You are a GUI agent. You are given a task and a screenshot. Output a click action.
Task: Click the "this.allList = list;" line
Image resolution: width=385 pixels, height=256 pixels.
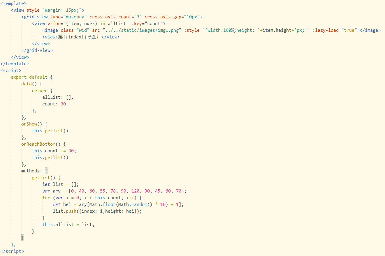(68, 225)
